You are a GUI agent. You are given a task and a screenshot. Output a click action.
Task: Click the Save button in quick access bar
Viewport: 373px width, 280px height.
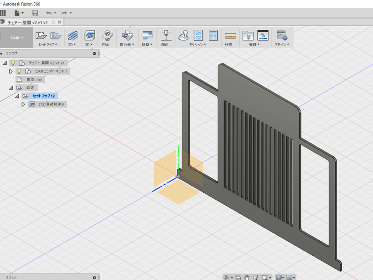[x=35, y=13]
